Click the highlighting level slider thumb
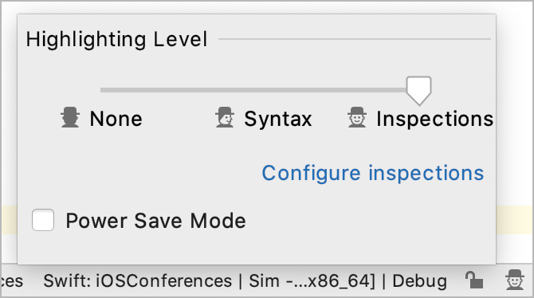The height and width of the screenshot is (298, 534). pos(418,91)
